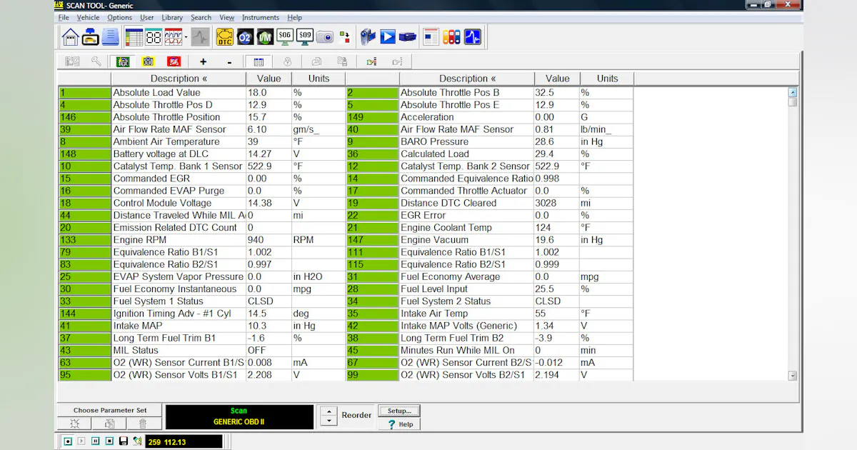Click the vehicle connection car icon
The height and width of the screenshot is (450, 857).
click(x=90, y=36)
